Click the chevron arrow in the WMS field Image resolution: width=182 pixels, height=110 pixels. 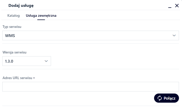pyautogui.click(x=174, y=35)
